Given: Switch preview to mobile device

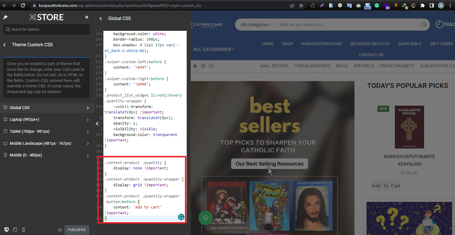Looking at the screenshot, I should click(23, 230).
